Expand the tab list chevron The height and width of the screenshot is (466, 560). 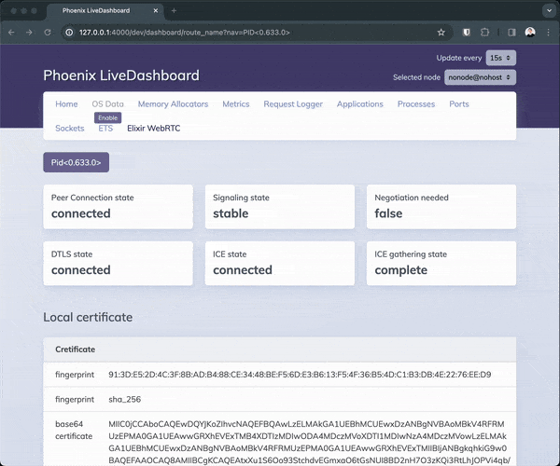tap(547, 10)
